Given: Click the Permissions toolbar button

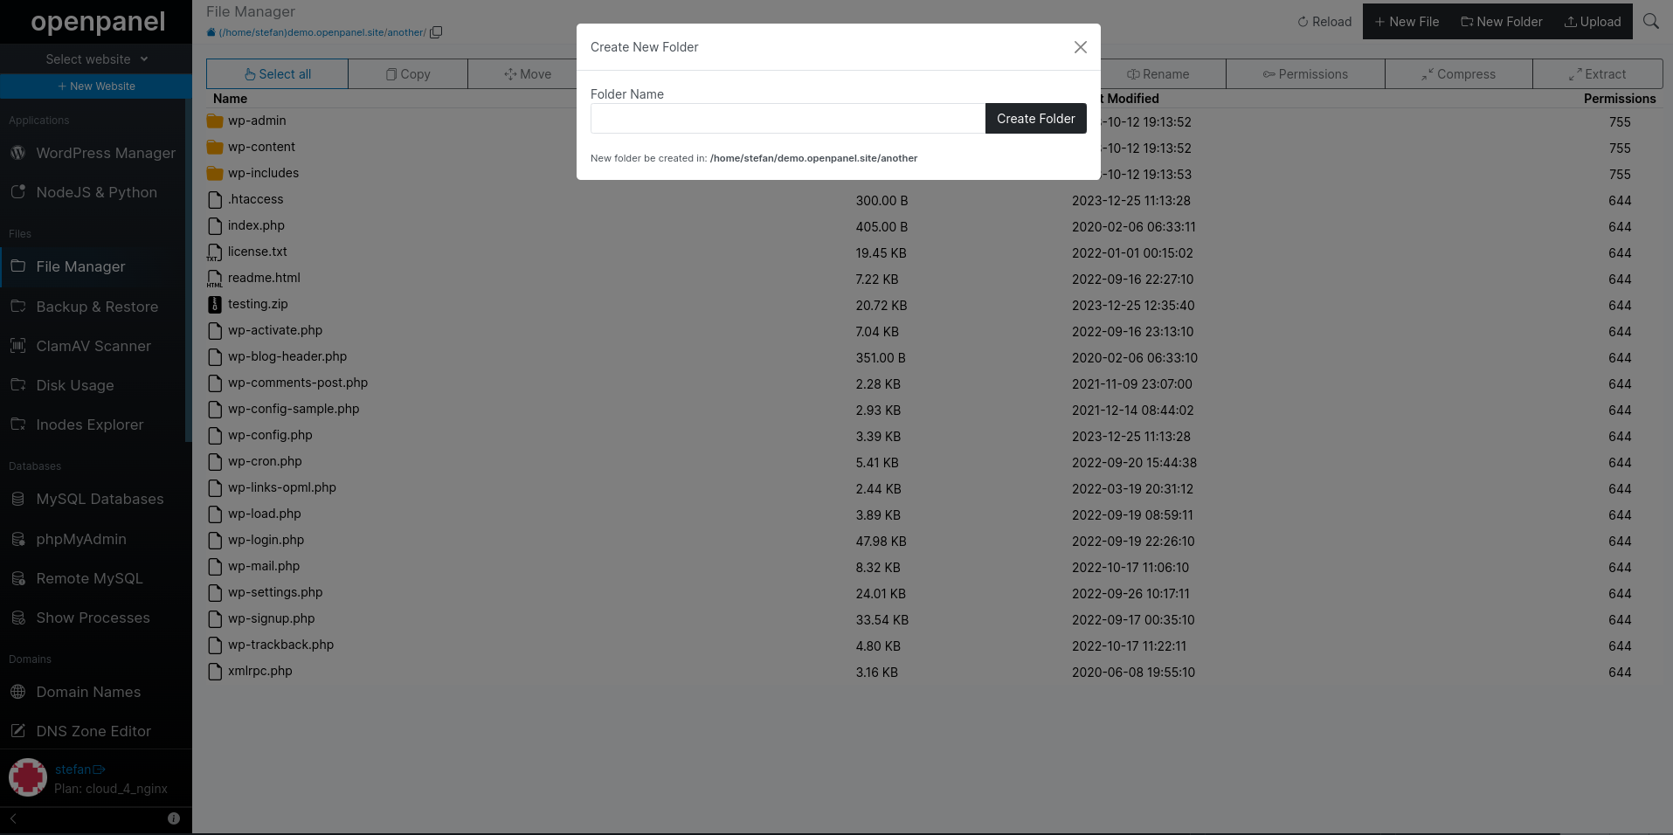Looking at the screenshot, I should point(1305,74).
